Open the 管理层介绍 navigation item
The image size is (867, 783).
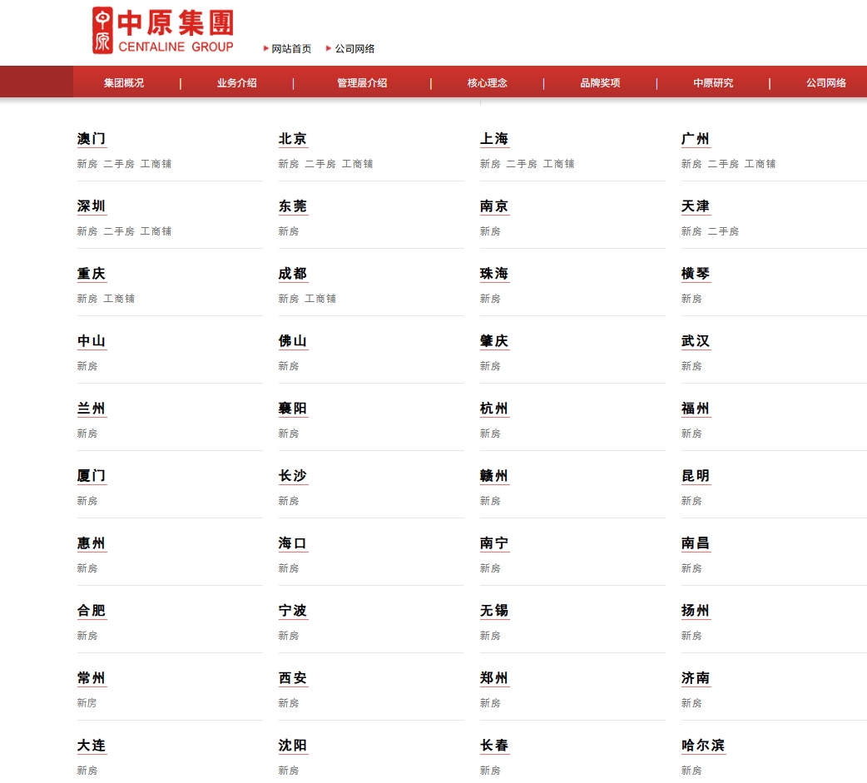click(x=362, y=83)
